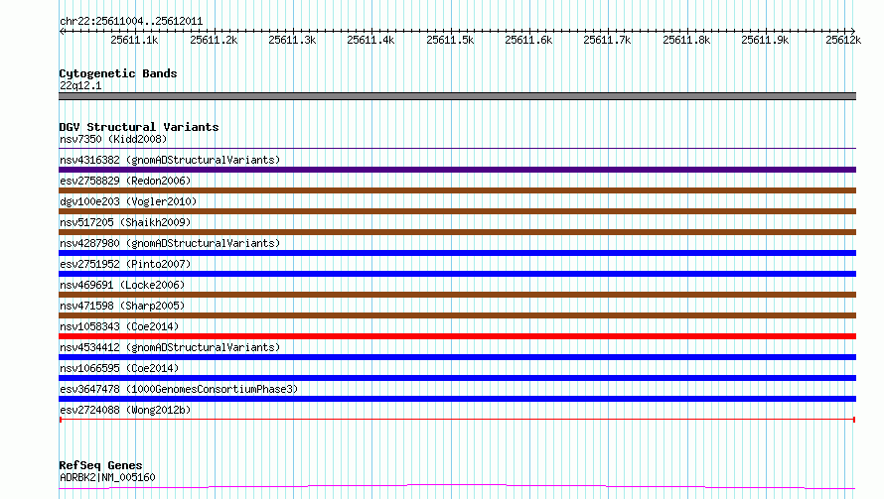Click the blue bar under nsv4287980
Viewport: 884px width, 499px height.
tap(457, 253)
